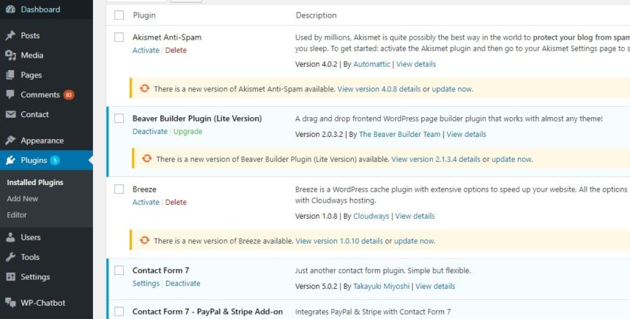The image size is (630, 319).
Task: Open the WP-Chatbot chat icon
Action: tap(10, 303)
